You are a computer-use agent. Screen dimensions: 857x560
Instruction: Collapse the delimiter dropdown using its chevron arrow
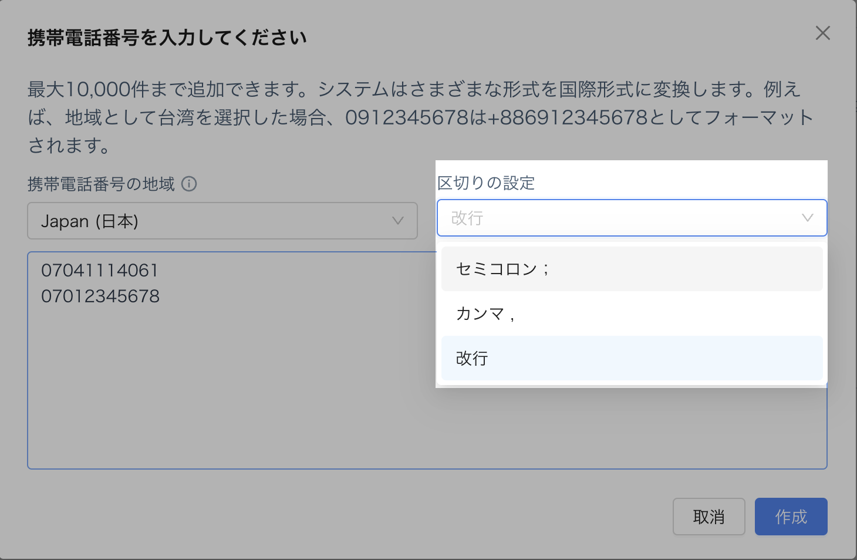[807, 218]
